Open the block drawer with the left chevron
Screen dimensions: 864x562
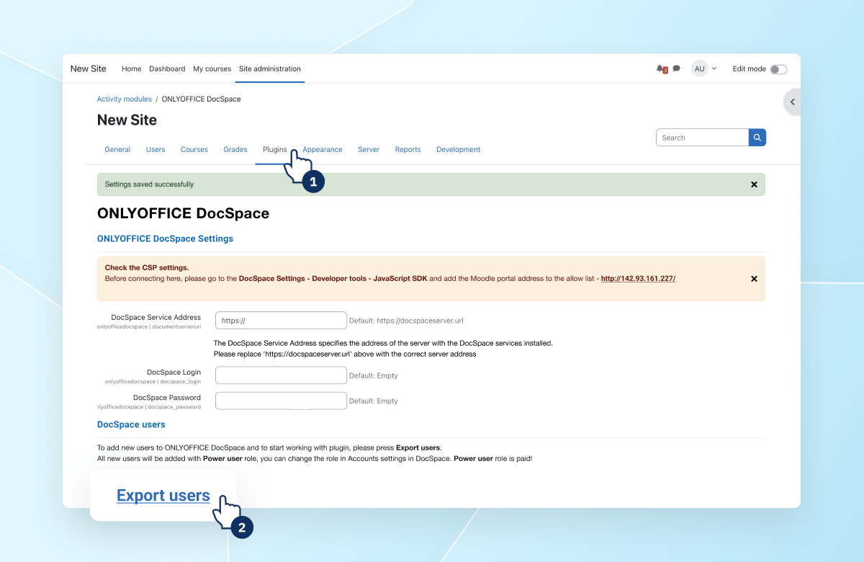791,102
